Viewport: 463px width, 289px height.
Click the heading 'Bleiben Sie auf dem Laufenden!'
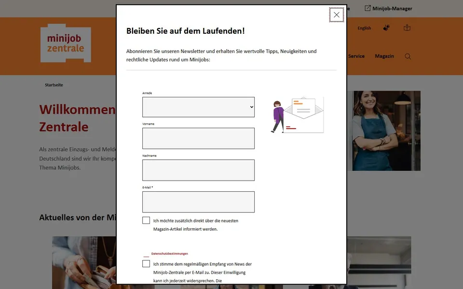(185, 31)
